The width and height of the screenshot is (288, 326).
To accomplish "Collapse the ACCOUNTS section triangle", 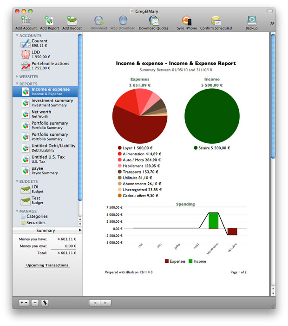I will (17, 35).
